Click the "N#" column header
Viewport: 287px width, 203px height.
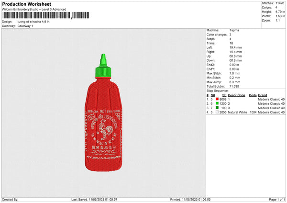213,95
